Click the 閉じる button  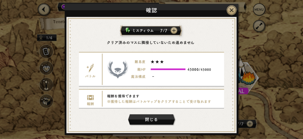point(151,120)
